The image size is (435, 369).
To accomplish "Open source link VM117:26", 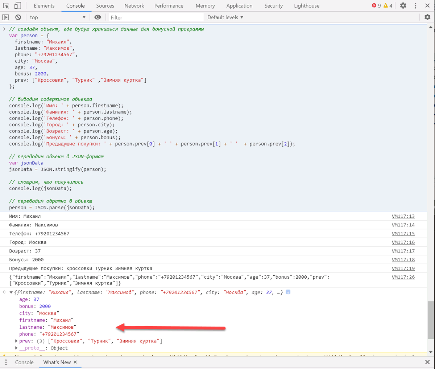I will [x=403, y=277].
